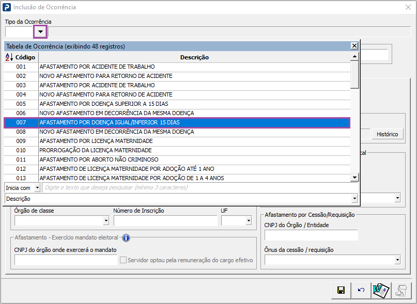The image size is (417, 304).
Task: Close the Tabela de Ocorrência popup
Action: 354,46
